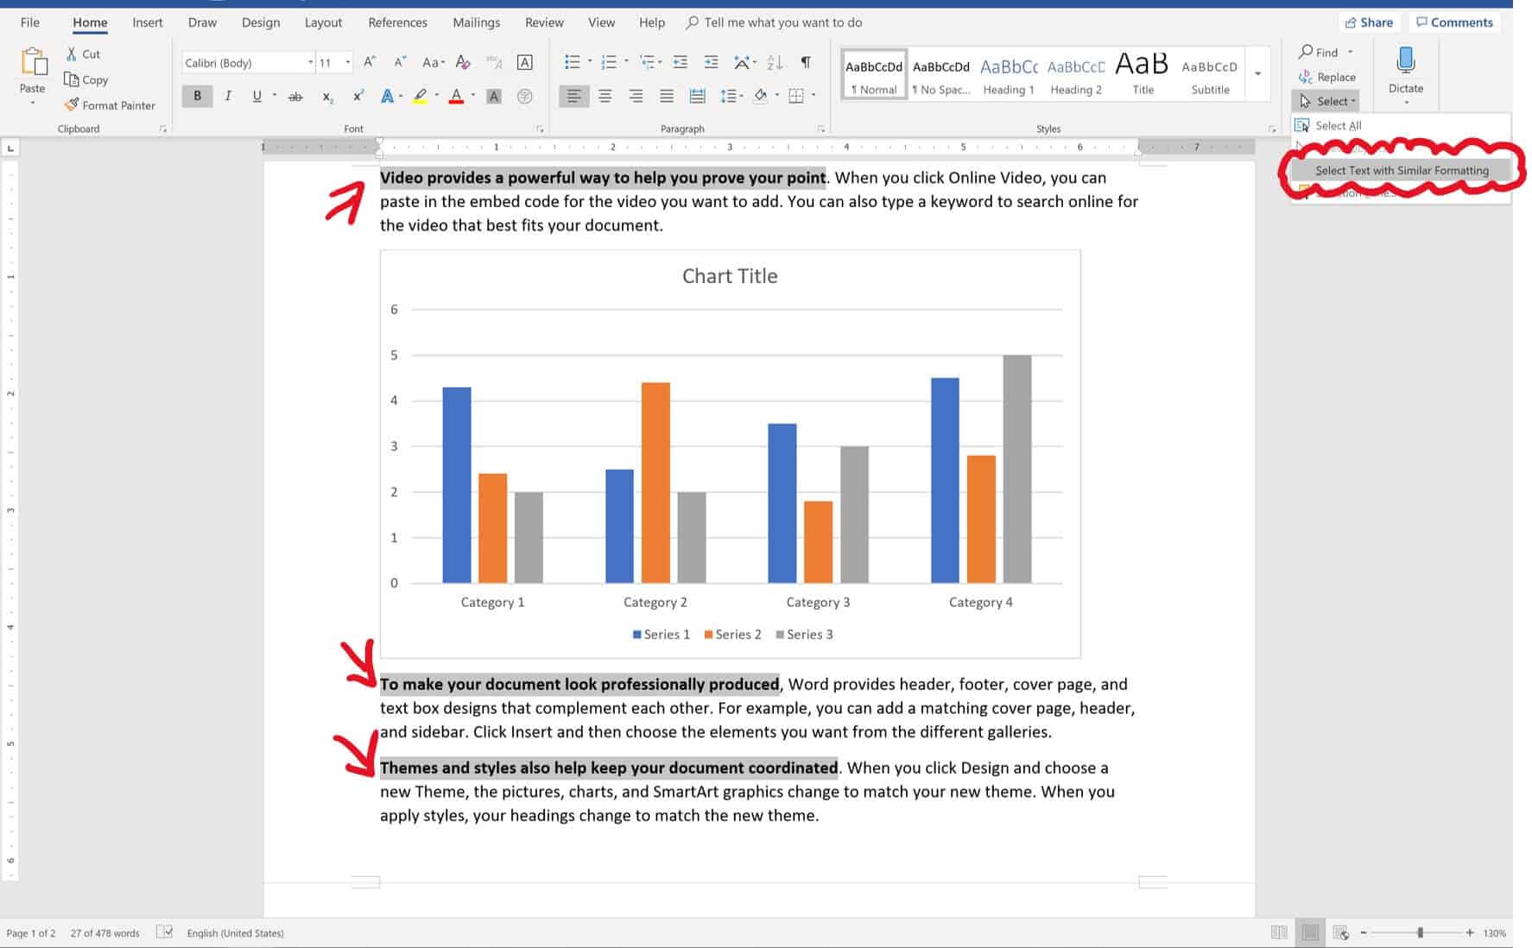Image resolution: width=1532 pixels, height=948 pixels.
Task: Toggle underline on selected text
Action: 256,96
